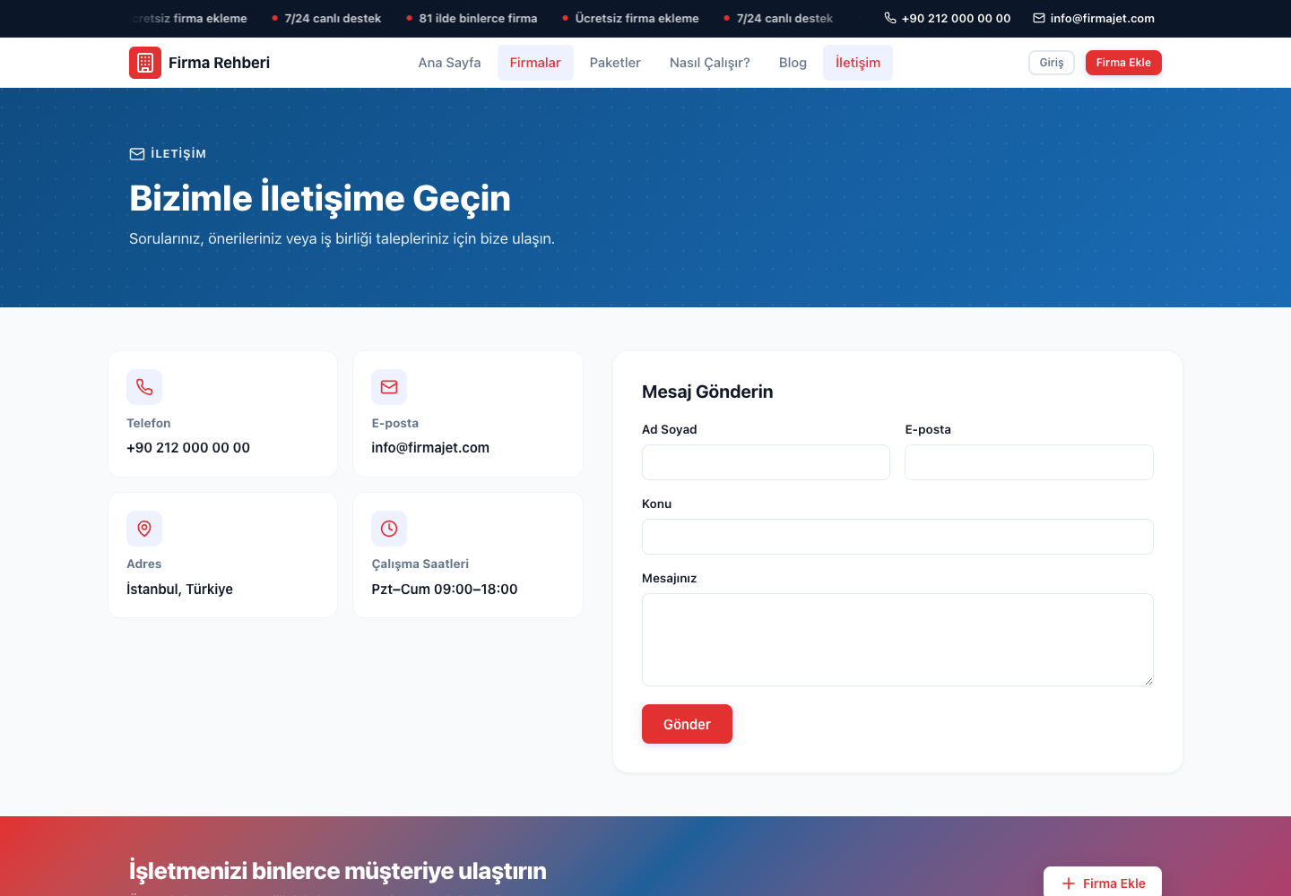Click the mail icon in the E-posta card
1291x896 pixels.
coord(389,387)
